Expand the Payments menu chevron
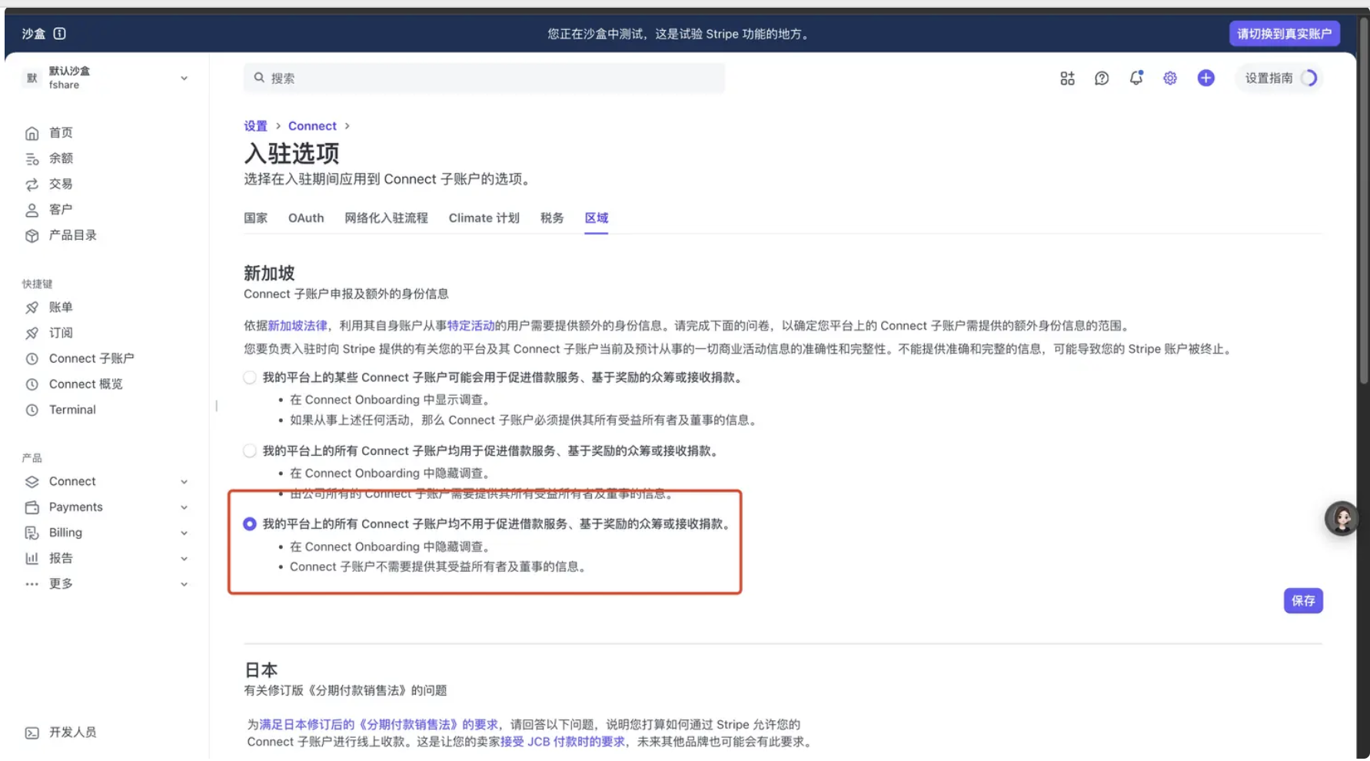This screenshot has height=761, width=1370. 184,507
